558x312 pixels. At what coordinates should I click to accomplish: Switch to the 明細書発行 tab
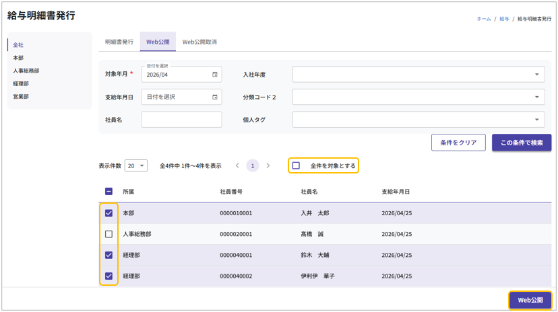click(x=119, y=42)
